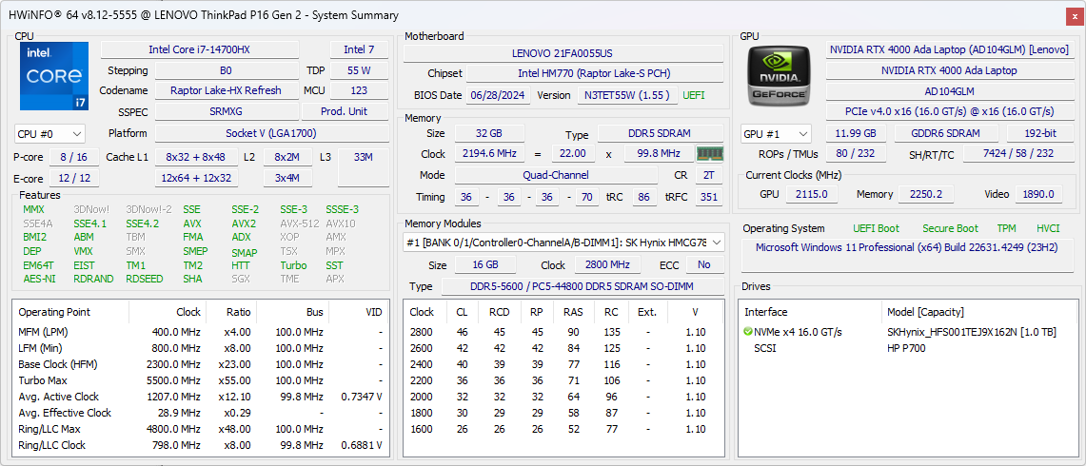Click the Secure Boot status label
The image size is (1086, 466).
click(950, 228)
